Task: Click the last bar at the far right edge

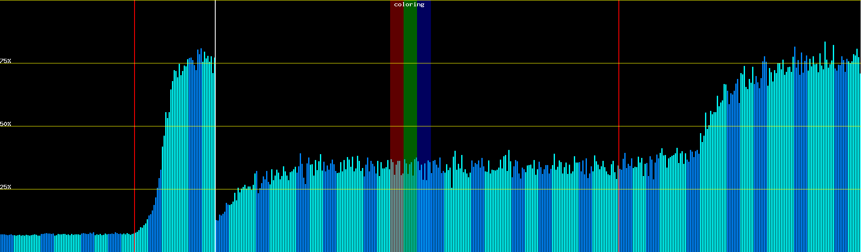Action: point(860,168)
